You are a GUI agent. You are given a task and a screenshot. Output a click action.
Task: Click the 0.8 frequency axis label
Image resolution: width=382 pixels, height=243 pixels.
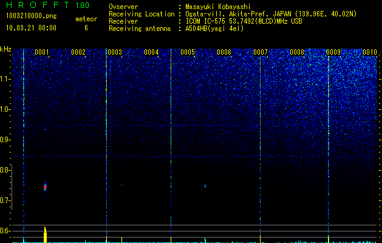click(5, 170)
